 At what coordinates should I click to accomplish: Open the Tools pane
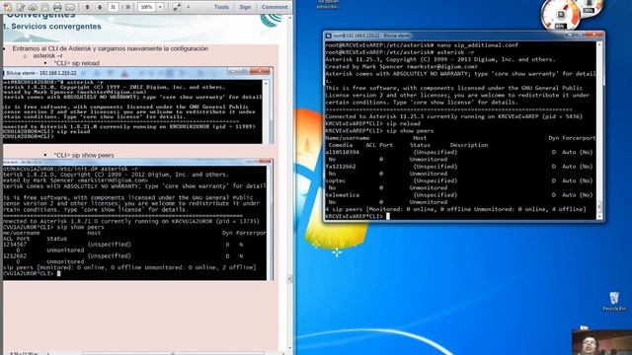point(221,7)
